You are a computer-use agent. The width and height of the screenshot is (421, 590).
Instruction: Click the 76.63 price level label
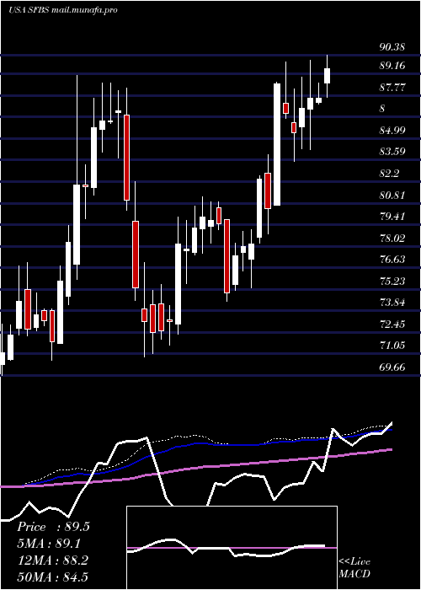(x=392, y=260)
